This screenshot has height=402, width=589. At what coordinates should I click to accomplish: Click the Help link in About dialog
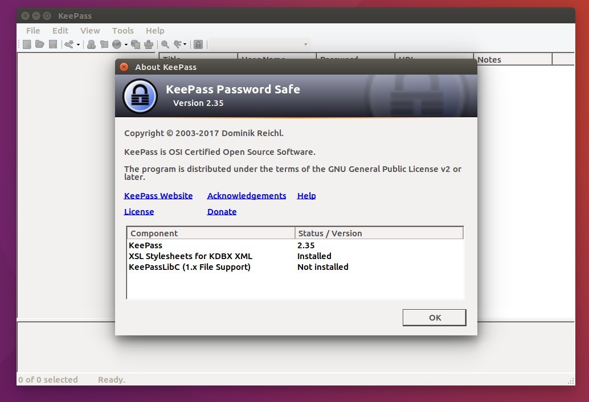coord(306,195)
